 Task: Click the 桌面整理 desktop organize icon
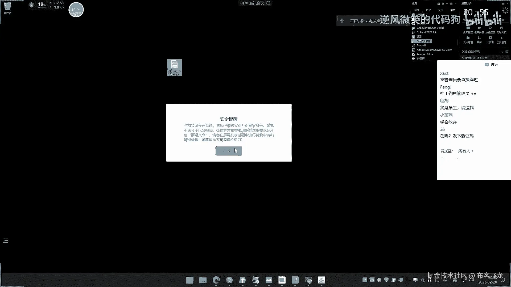click(x=468, y=28)
